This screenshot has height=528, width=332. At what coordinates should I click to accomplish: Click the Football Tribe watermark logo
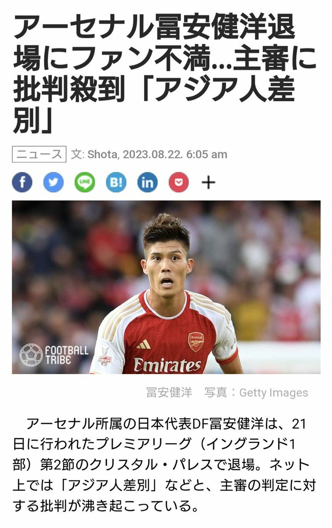(54, 355)
